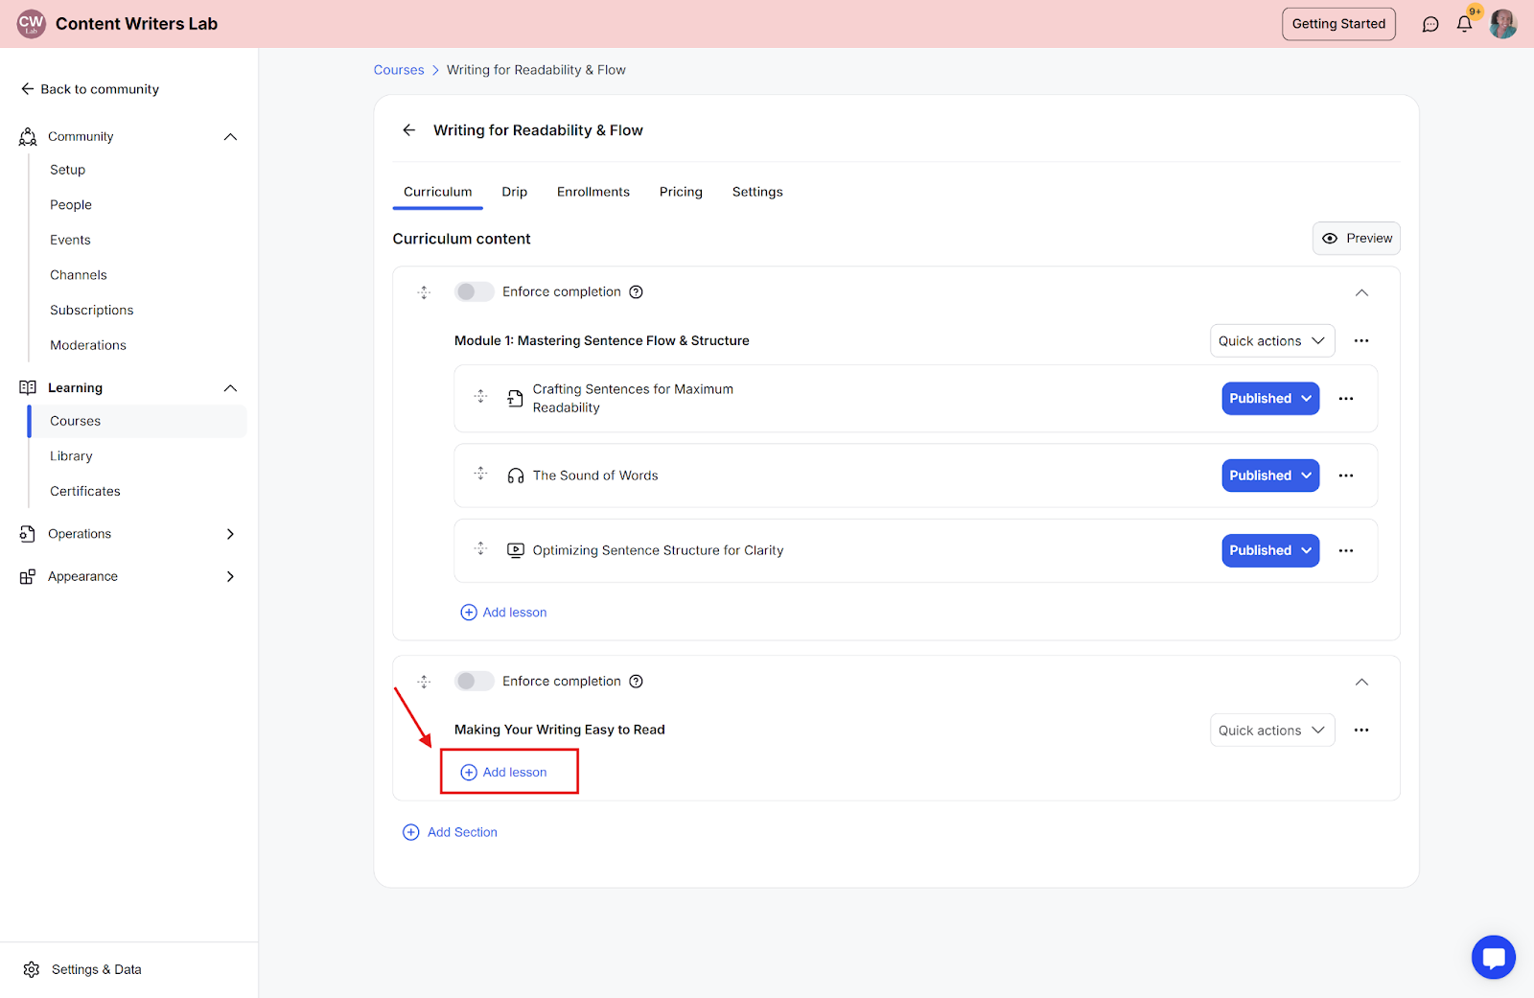Expand the Operations sidebar group
This screenshot has width=1534, height=998.
pyautogui.click(x=230, y=534)
